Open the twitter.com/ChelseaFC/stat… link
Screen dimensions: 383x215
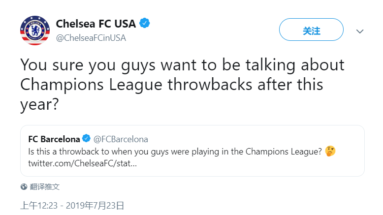click(x=82, y=163)
